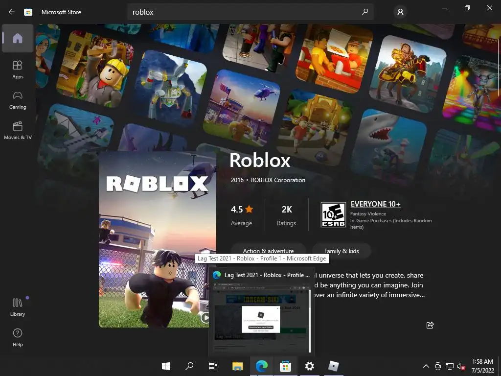
Task: Click the muted volume tray icon
Action: point(461,366)
